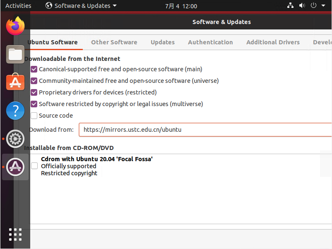Open the Help icon in dock
Viewport: 332px width, 249px height.
[x=15, y=111]
